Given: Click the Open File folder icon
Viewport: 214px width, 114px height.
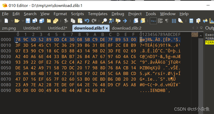Looking at the screenshot, I should pyautogui.click(x=17, y=21).
